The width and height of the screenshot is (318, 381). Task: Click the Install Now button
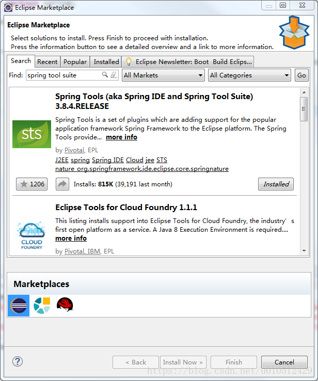point(183,362)
